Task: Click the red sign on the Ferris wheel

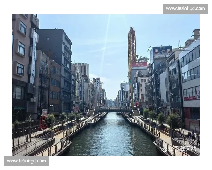Action: point(140,64)
